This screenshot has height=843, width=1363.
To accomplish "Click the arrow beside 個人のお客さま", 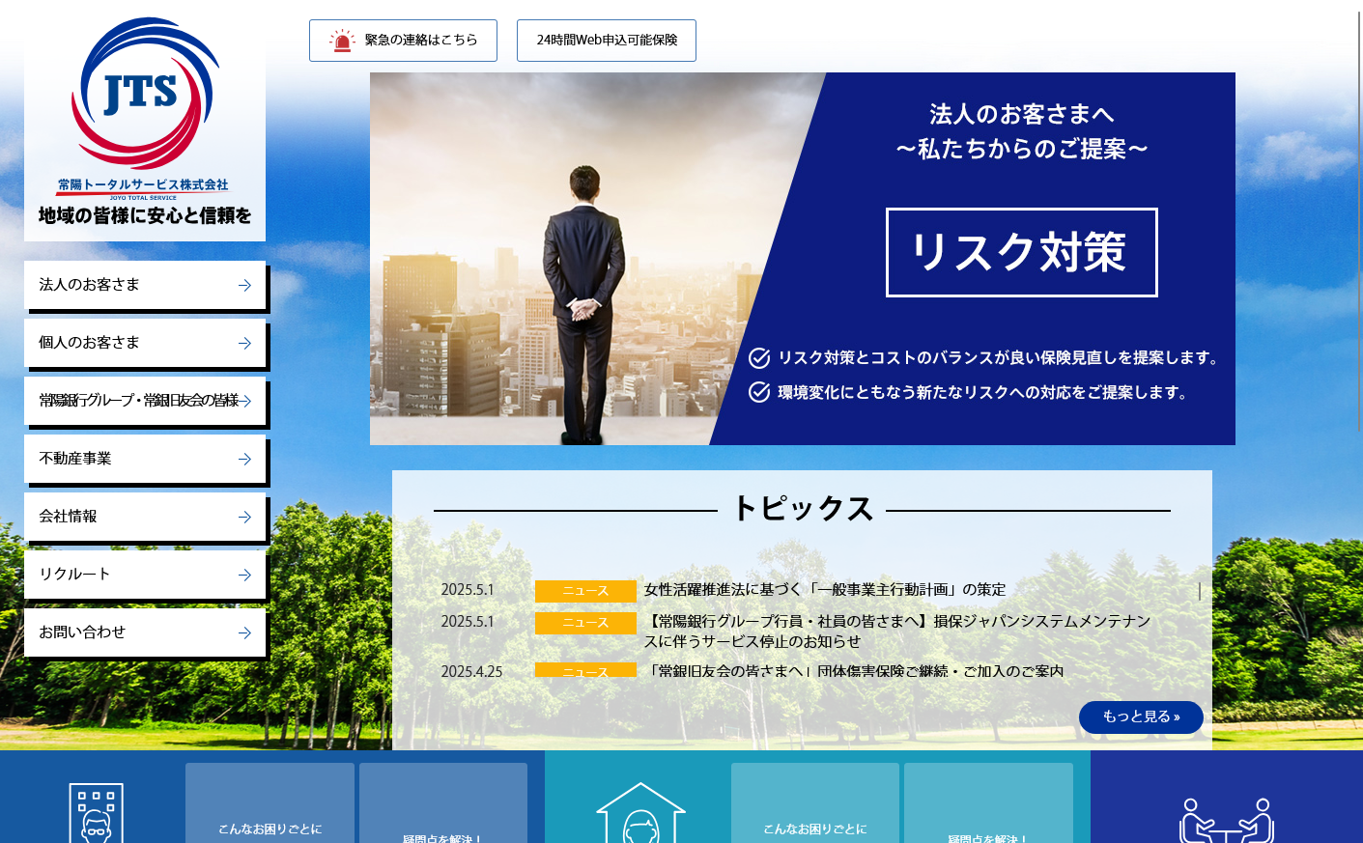I will 244,344.
